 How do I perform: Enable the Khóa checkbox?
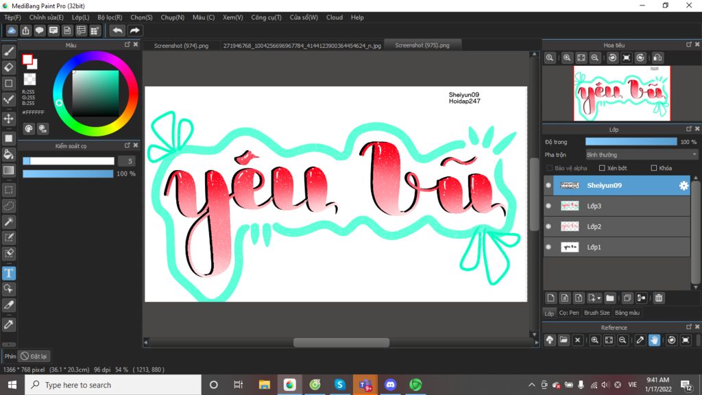click(x=653, y=168)
